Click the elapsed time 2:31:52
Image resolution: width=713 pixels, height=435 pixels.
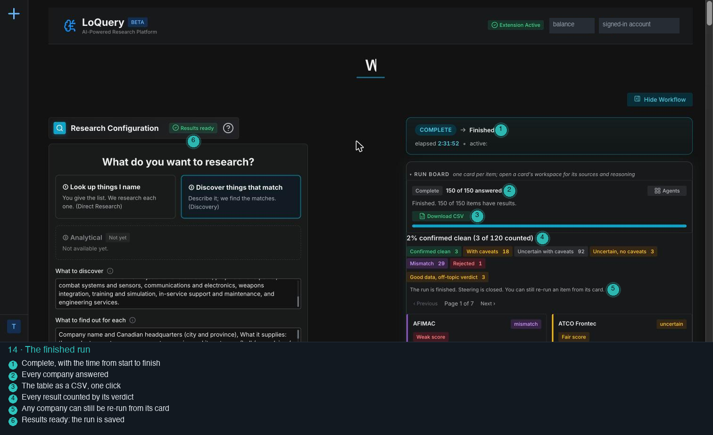[x=448, y=144]
